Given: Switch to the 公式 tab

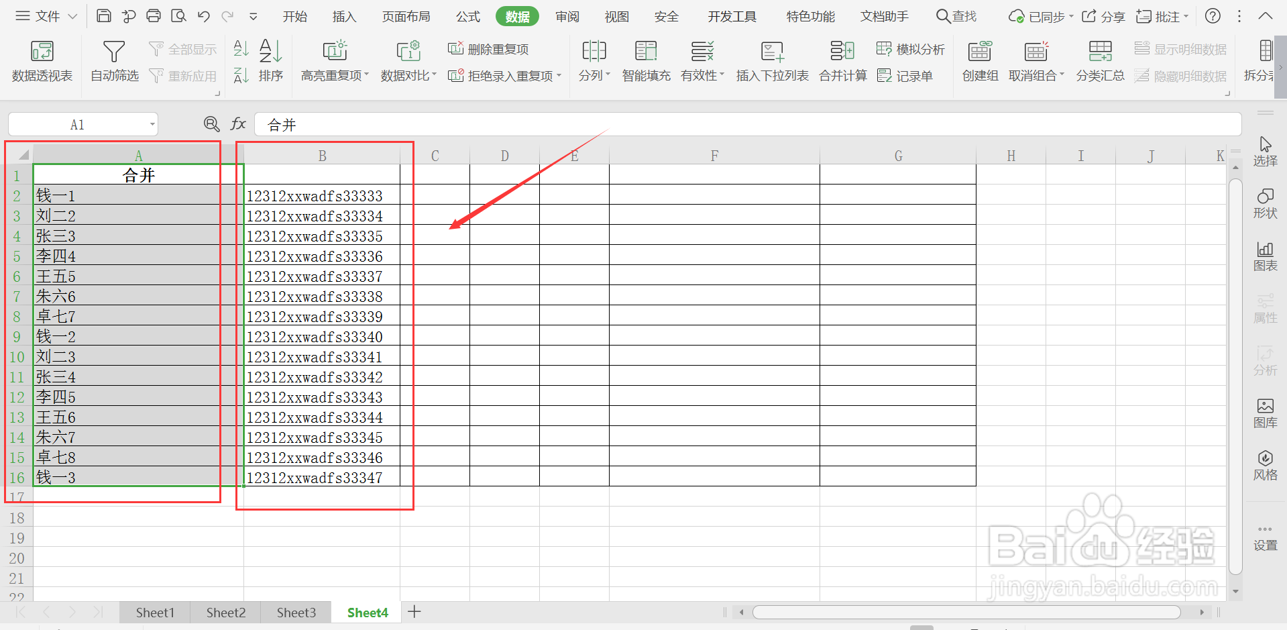Looking at the screenshot, I should (x=467, y=16).
